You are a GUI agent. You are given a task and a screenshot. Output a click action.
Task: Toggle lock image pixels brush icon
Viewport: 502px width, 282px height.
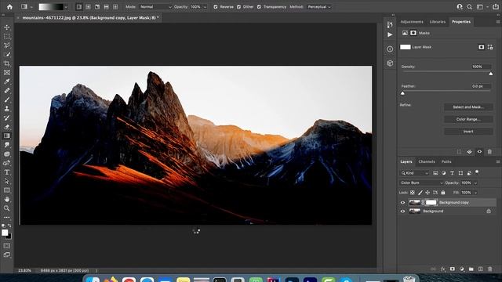click(x=420, y=193)
